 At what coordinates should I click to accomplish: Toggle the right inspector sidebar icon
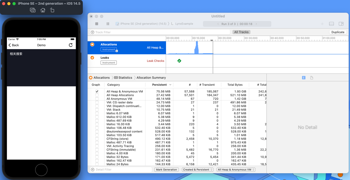click(x=341, y=24)
